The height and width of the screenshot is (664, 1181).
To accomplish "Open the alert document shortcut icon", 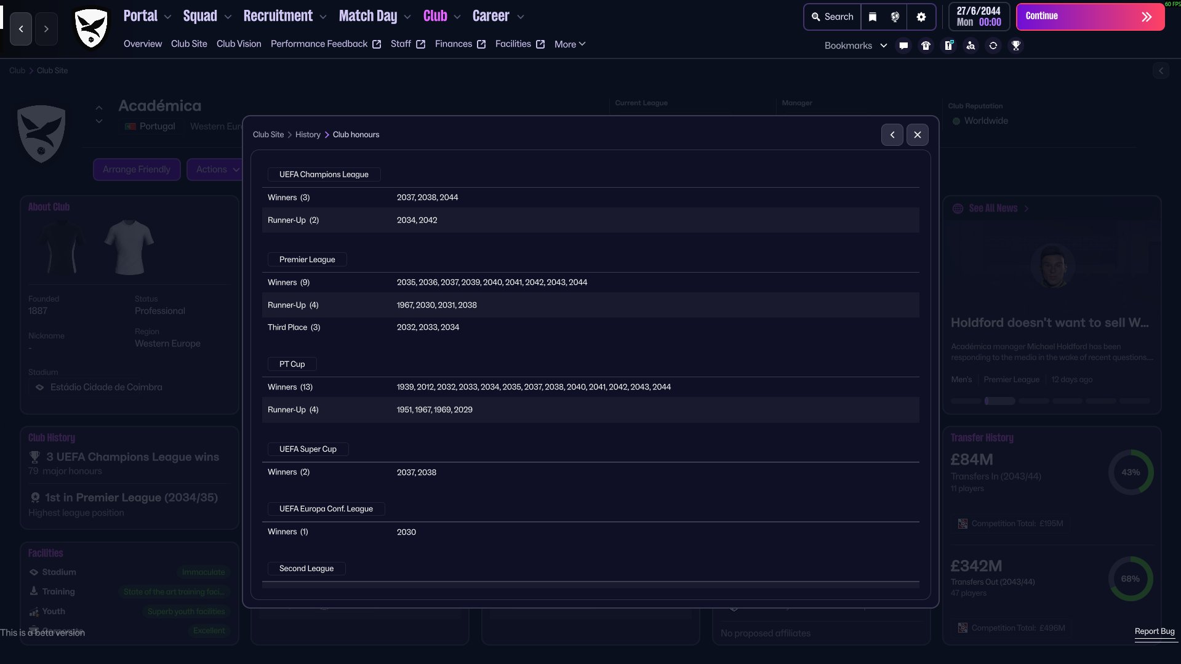I will click(x=948, y=46).
